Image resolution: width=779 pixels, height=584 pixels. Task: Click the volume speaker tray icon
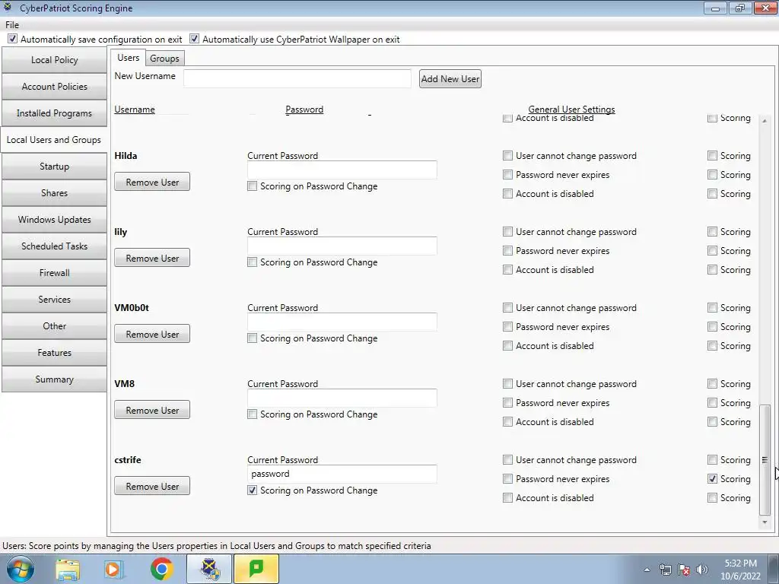(702, 570)
